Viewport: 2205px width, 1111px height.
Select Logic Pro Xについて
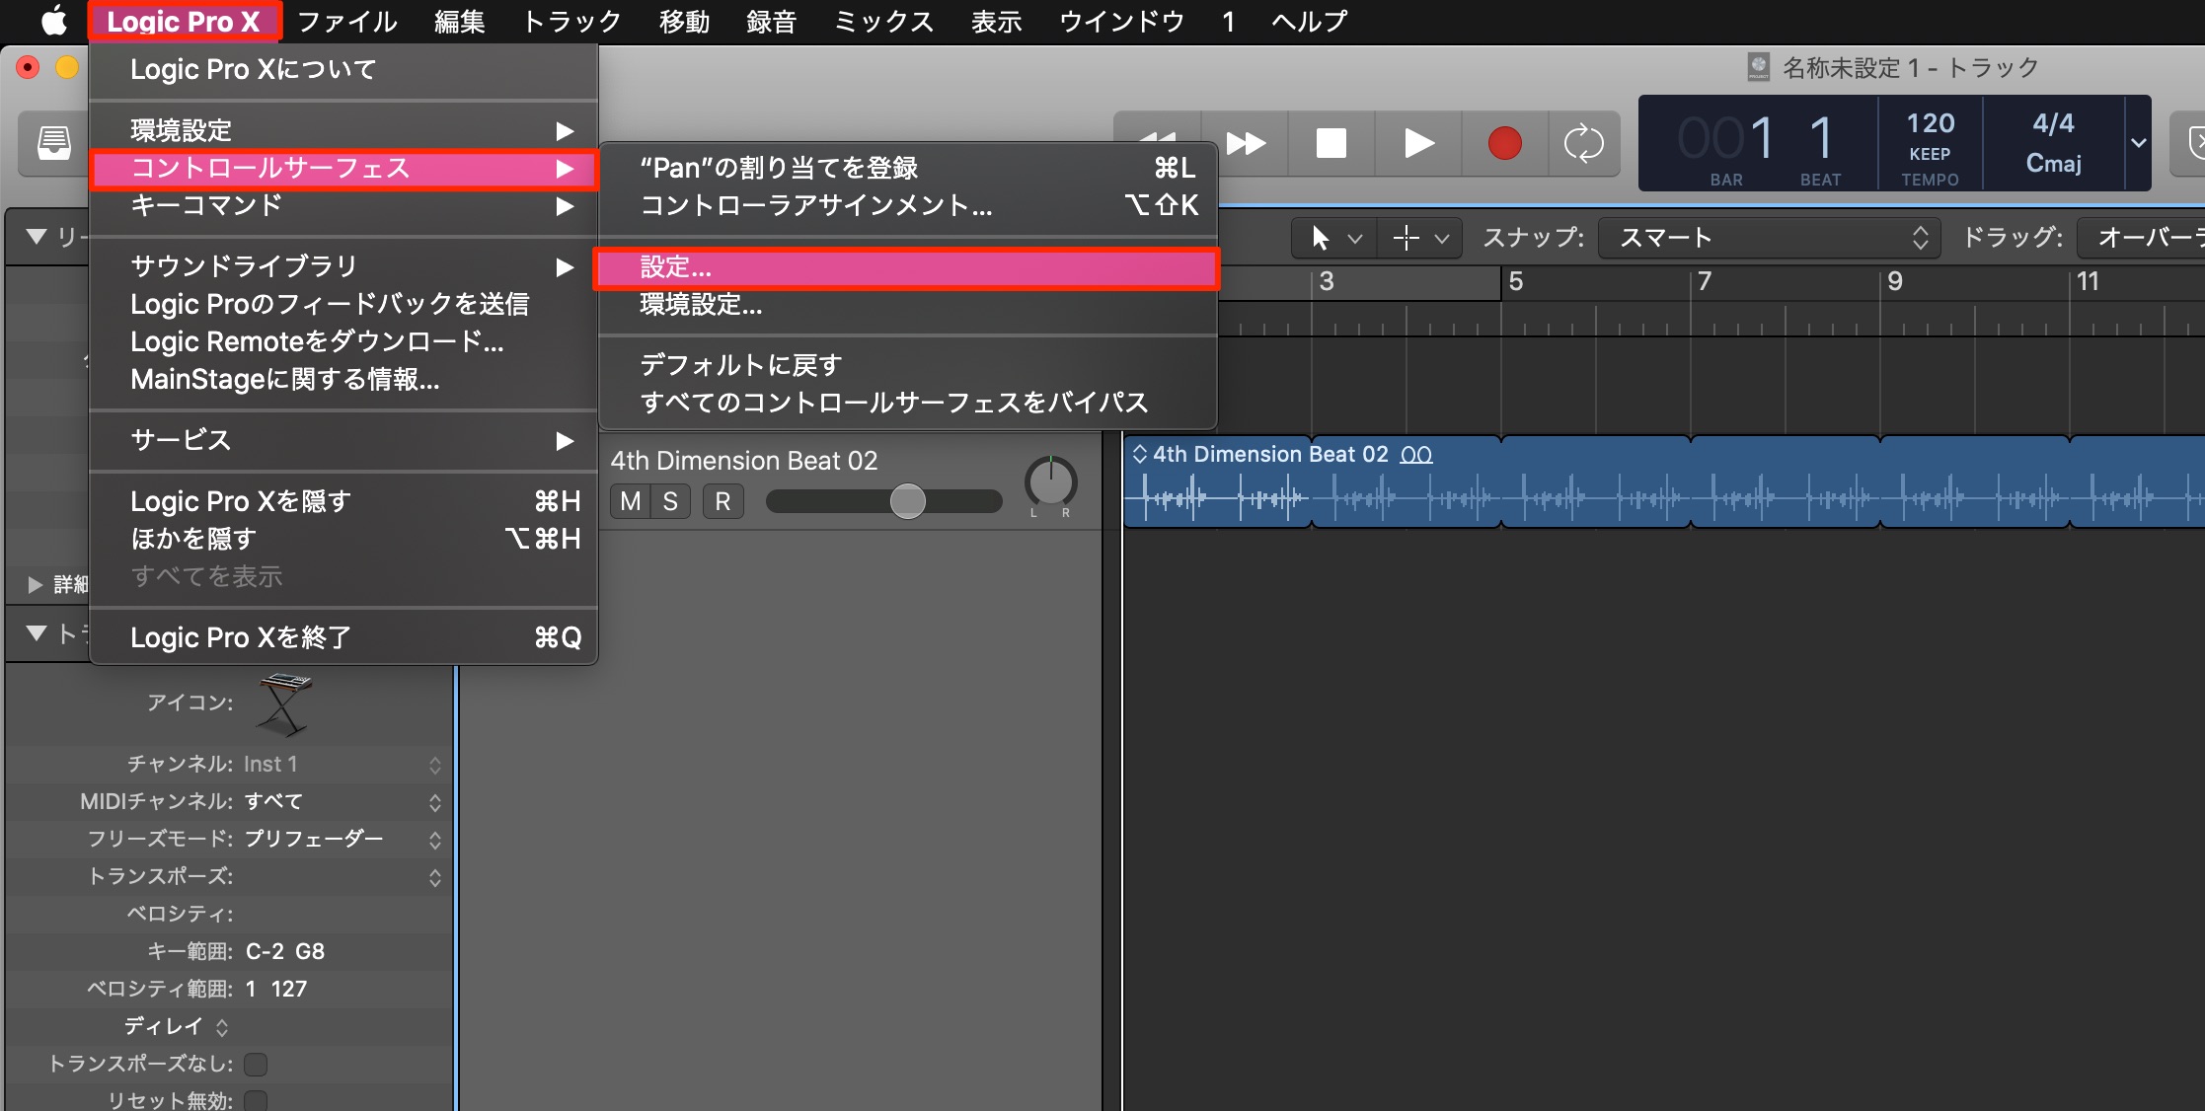coord(343,69)
